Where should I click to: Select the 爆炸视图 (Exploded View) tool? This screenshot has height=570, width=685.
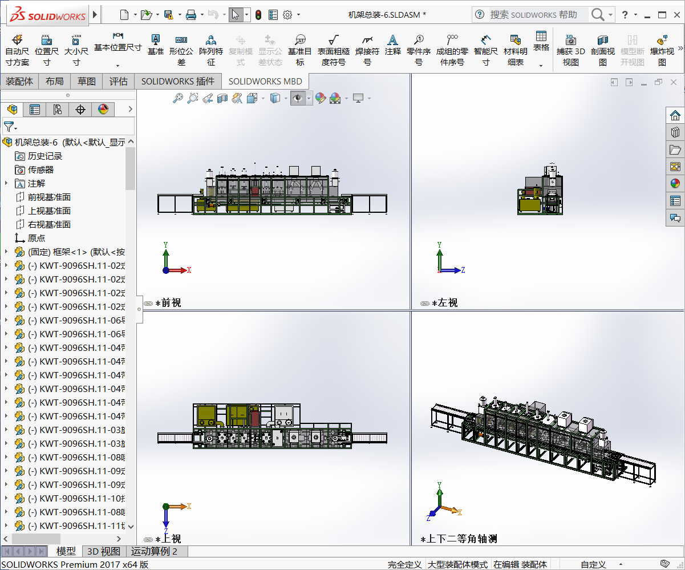660,49
